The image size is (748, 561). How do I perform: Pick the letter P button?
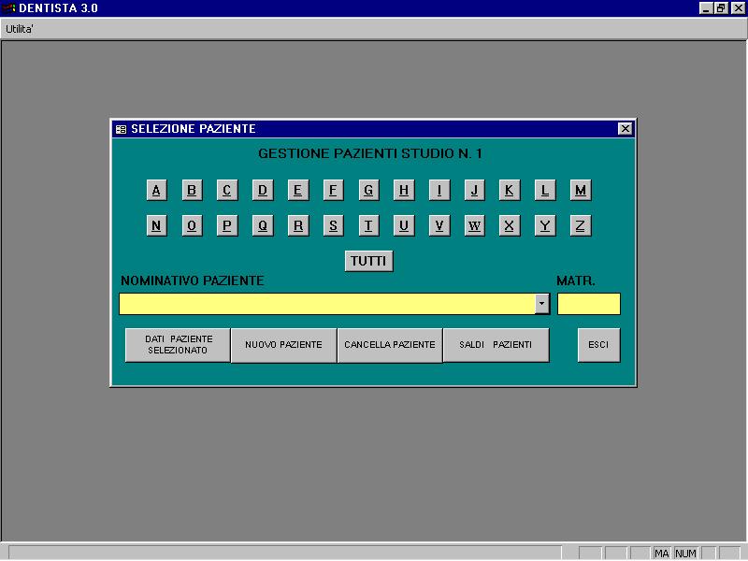point(227,225)
